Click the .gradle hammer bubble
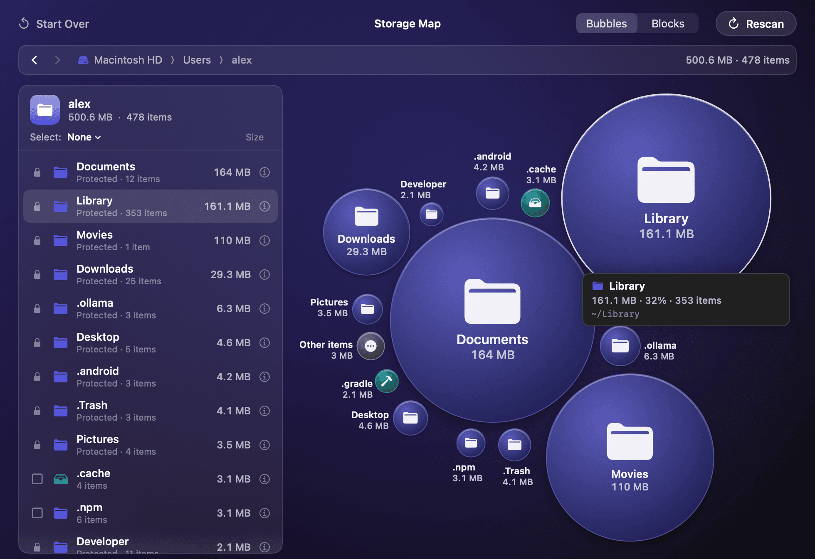This screenshot has height=559, width=815. coord(387,381)
